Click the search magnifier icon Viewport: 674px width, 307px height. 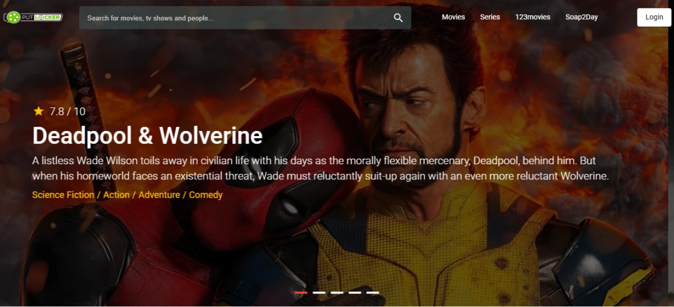tap(398, 18)
